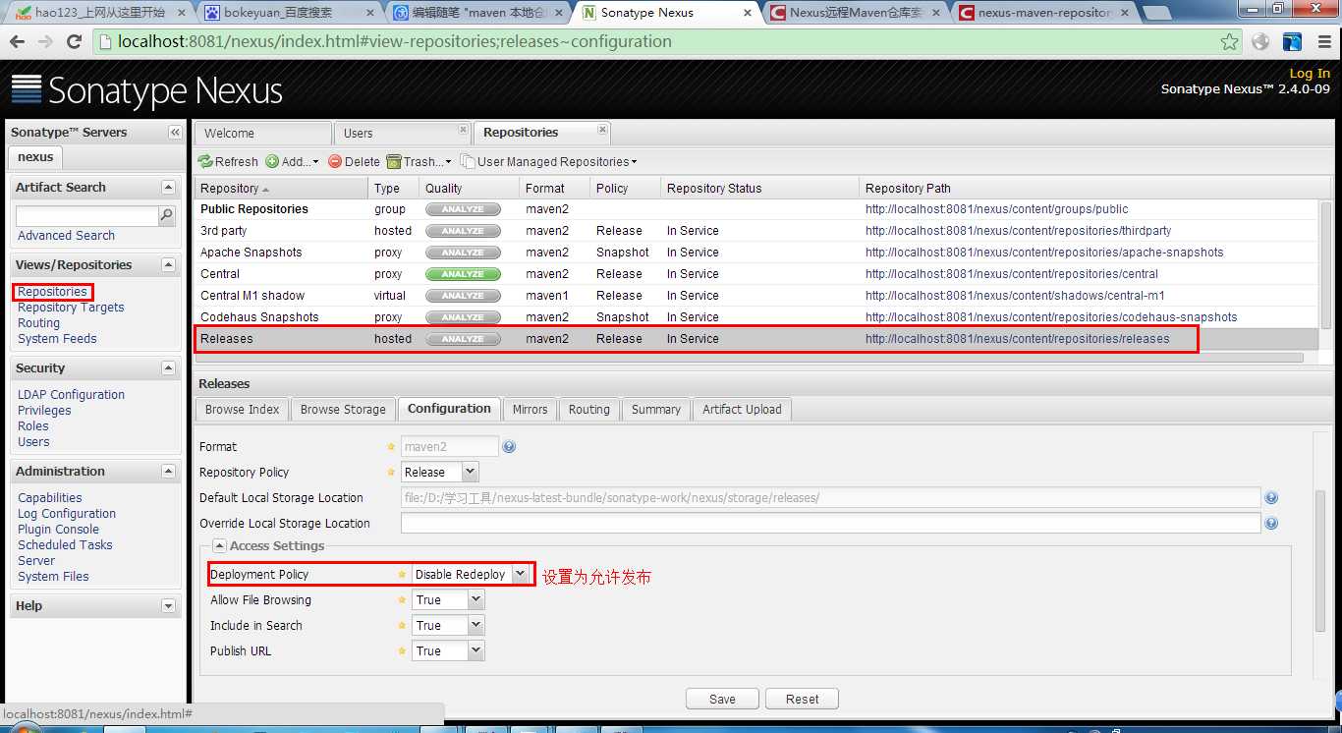This screenshot has width=1342, height=733.
Task: Collapse the Artifact Search section
Action: pos(168,187)
